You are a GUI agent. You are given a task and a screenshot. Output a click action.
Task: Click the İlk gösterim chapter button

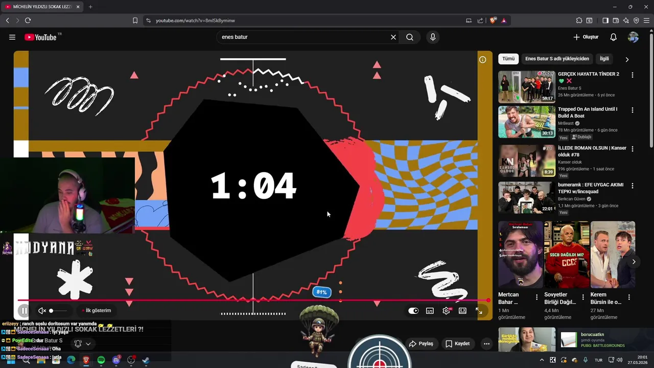coord(97,310)
